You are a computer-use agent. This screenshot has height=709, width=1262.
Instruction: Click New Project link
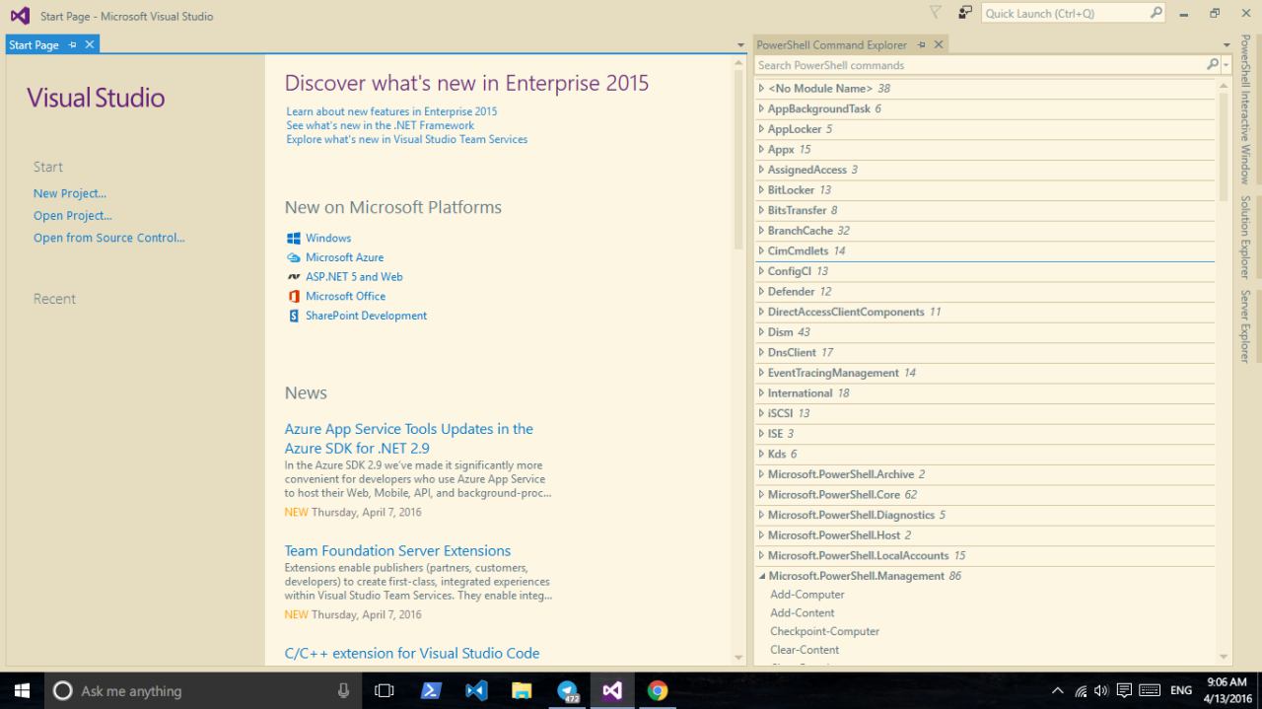(70, 193)
